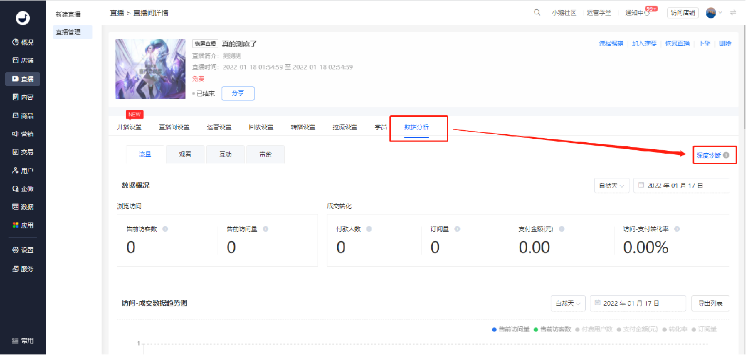Image resolution: width=746 pixels, height=355 pixels.
Task: Open 用户 in the left sidebar
Action: (x=23, y=170)
